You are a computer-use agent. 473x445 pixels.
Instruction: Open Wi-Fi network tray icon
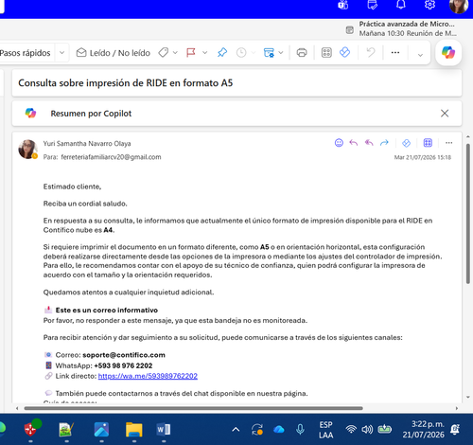(351, 429)
